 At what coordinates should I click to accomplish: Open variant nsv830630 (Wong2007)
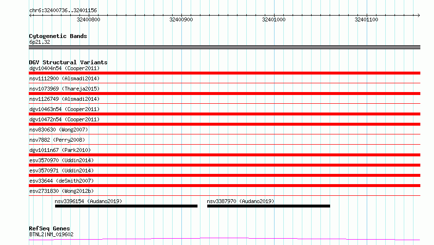[x=59, y=130]
